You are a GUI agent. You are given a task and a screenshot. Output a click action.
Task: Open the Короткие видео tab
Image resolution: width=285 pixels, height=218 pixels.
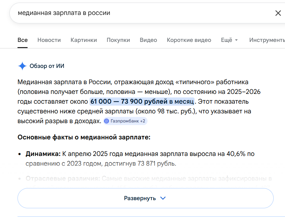(189, 40)
